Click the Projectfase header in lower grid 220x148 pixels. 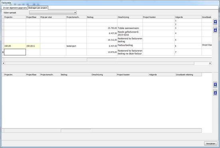click(x=33, y=75)
